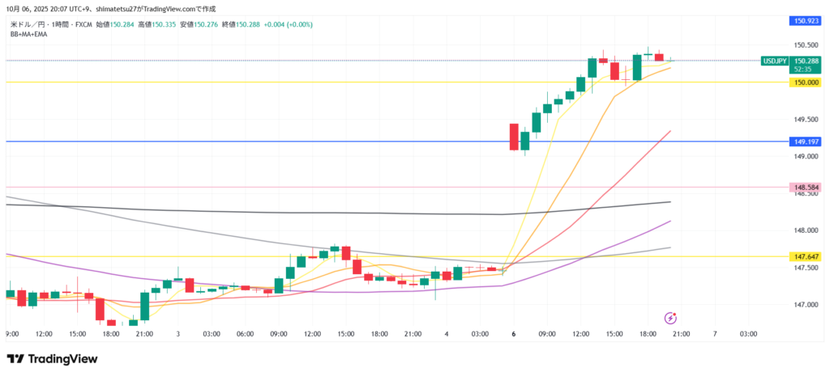Click the date label 6 on time axis
This screenshot has width=830, height=376.
click(514, 333)
